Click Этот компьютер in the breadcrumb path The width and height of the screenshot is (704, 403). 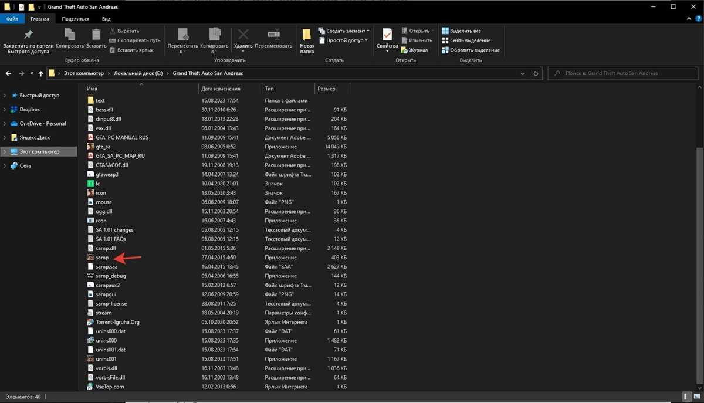84,73
